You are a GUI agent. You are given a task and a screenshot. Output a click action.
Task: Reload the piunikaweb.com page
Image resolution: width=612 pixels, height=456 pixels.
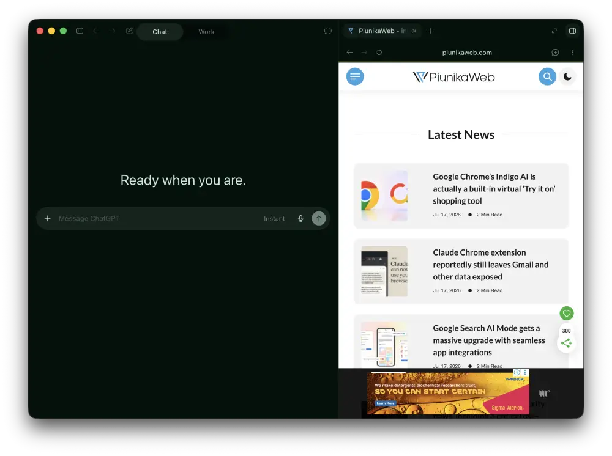(x=379, y=52)
